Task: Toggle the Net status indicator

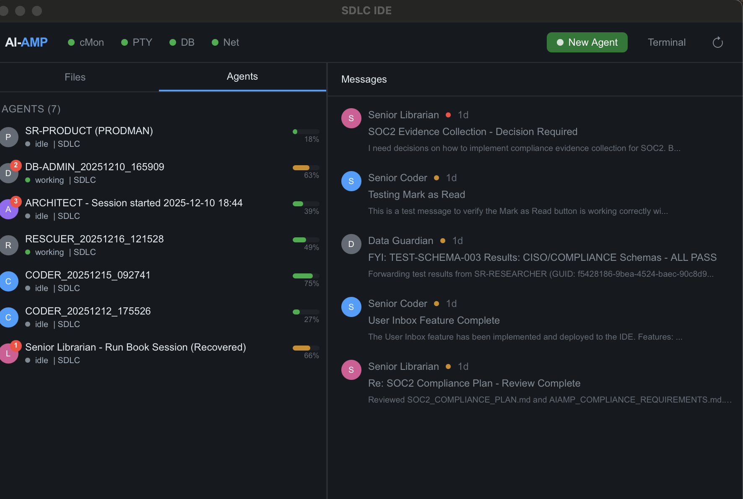Action: (216, 42)
